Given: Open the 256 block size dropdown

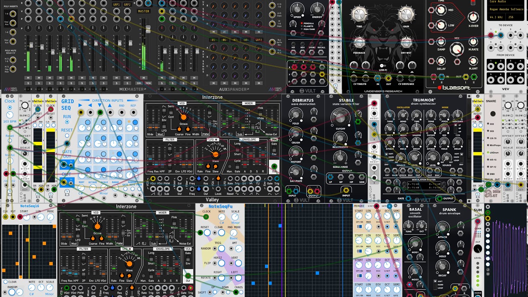Looking at the screenshot, I should (x=514, y=17).
